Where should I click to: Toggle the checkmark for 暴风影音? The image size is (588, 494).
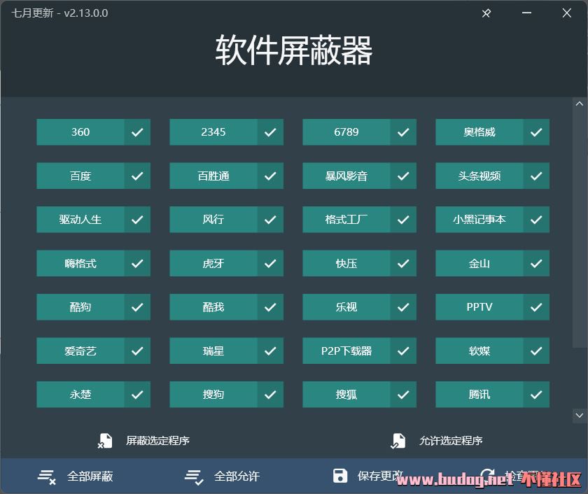(x=403, y=176)
